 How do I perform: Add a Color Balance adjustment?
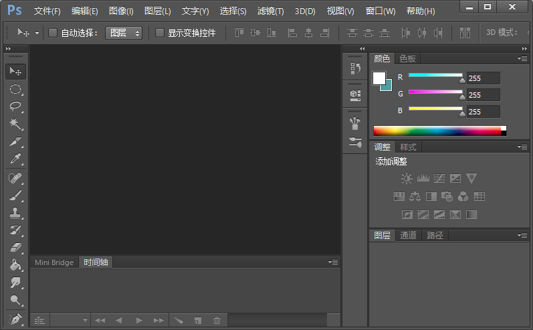coord(415,196)
